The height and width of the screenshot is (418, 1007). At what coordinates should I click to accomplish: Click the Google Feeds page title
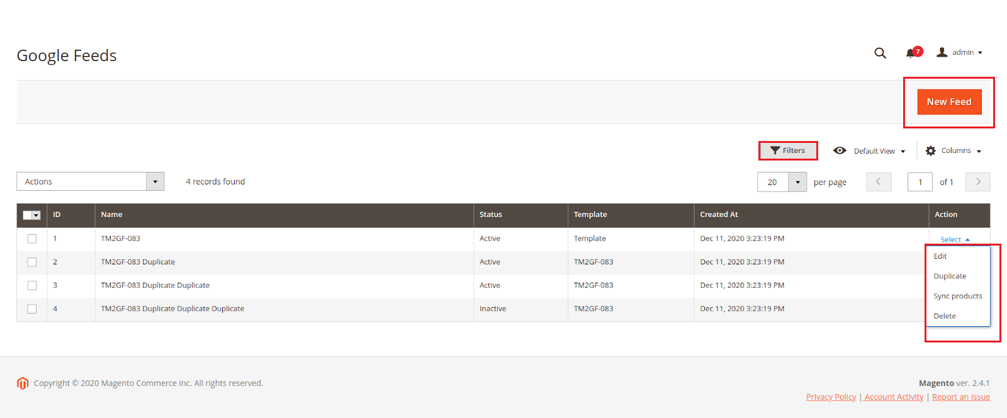[x=67, y=55]
